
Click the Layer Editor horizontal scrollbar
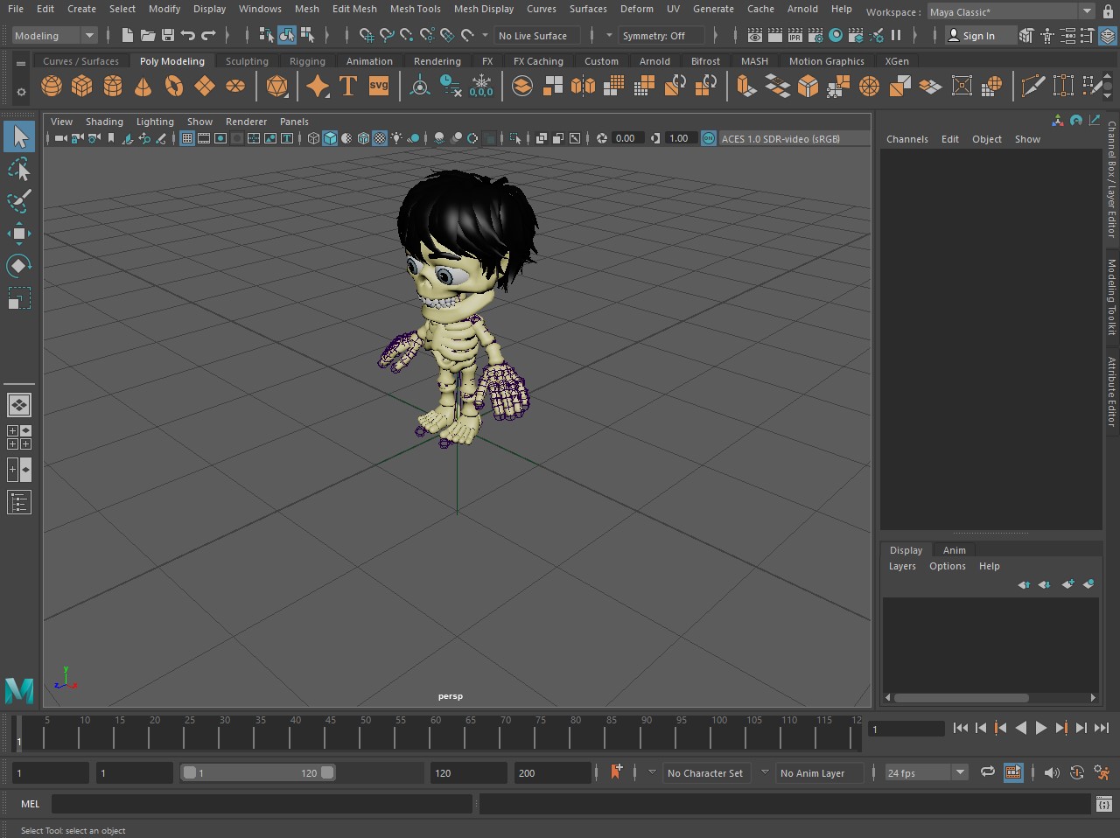(x=961, y=698)
